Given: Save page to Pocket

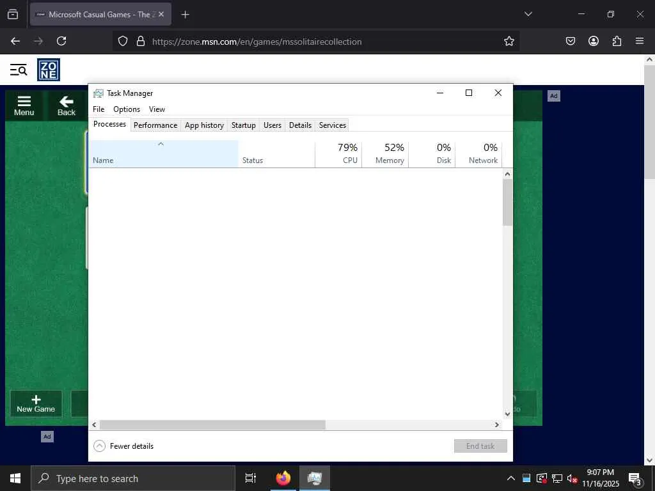Looking at the screenshot, I should tap(570, 41).
